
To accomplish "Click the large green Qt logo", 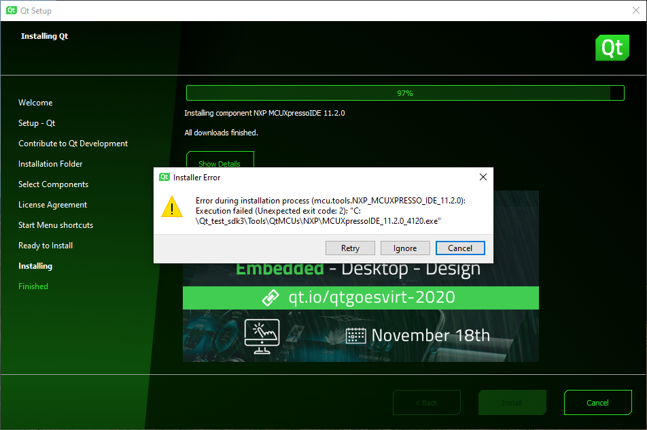I will 612,48.
